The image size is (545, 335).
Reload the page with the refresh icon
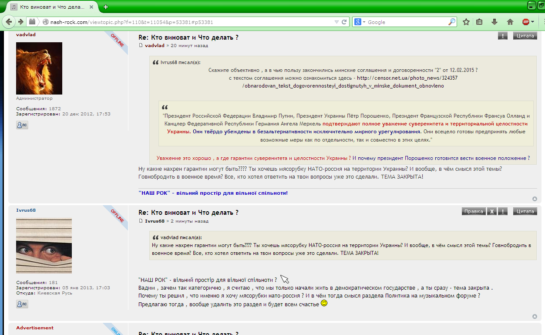pos(344,22)
